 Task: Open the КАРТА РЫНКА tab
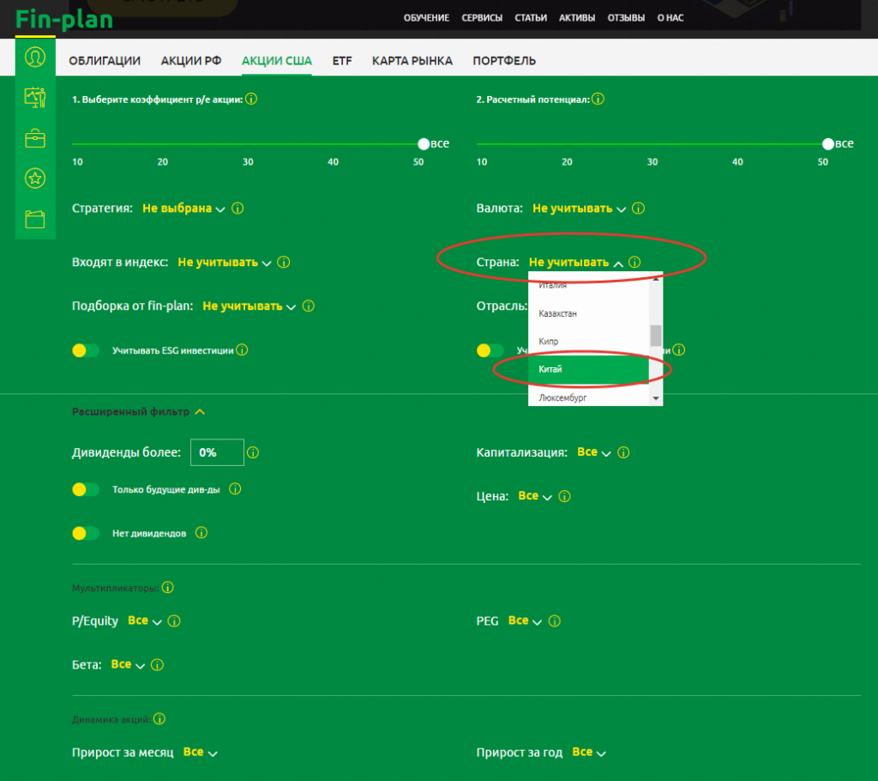412,61
